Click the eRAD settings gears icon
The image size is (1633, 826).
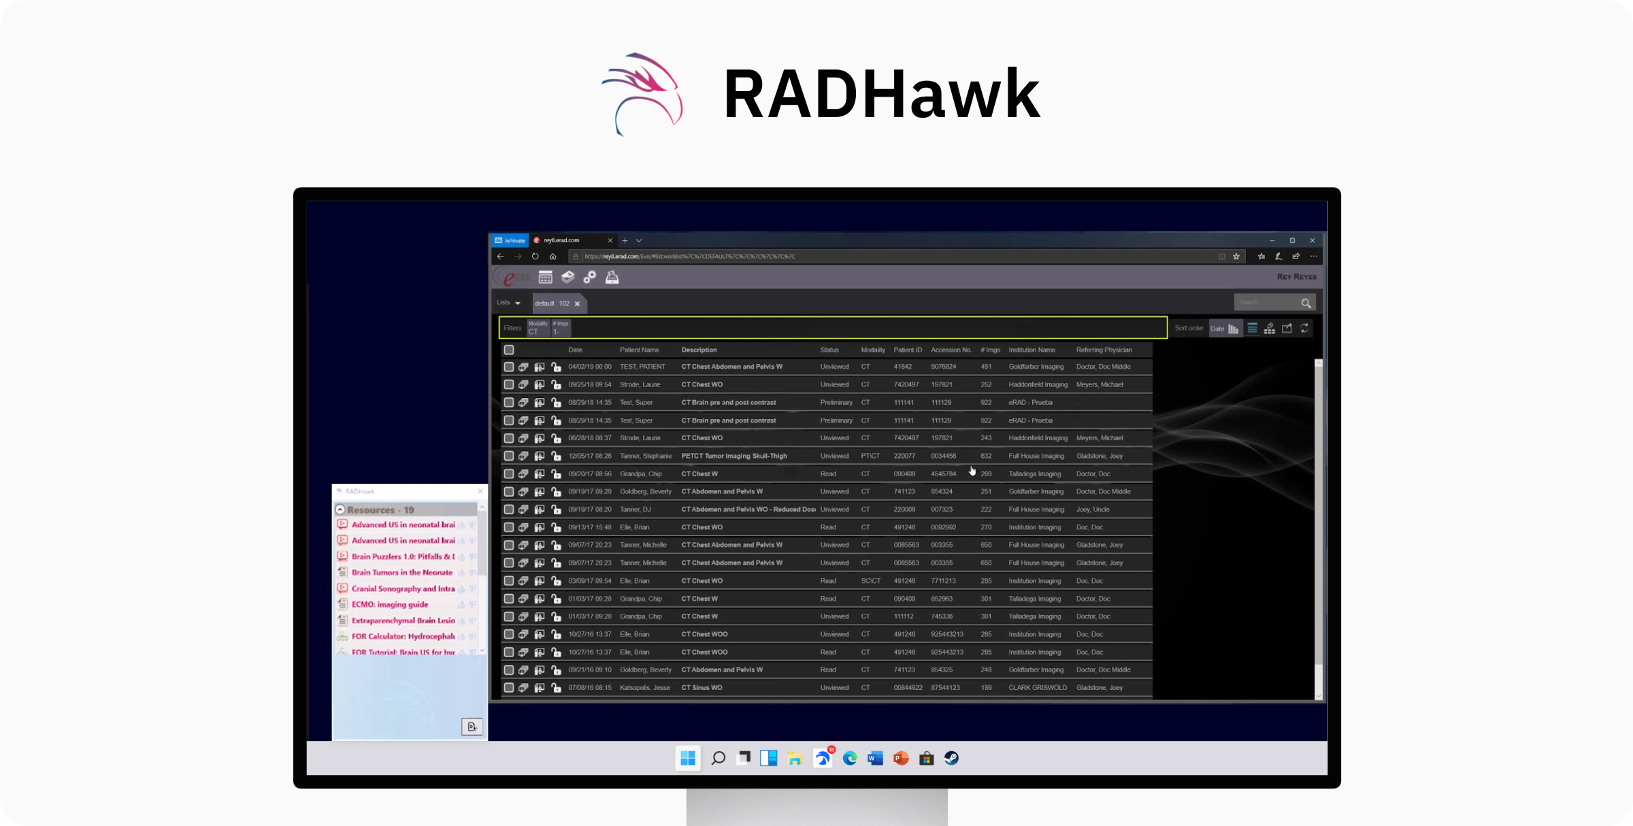(x=590, y=277)
